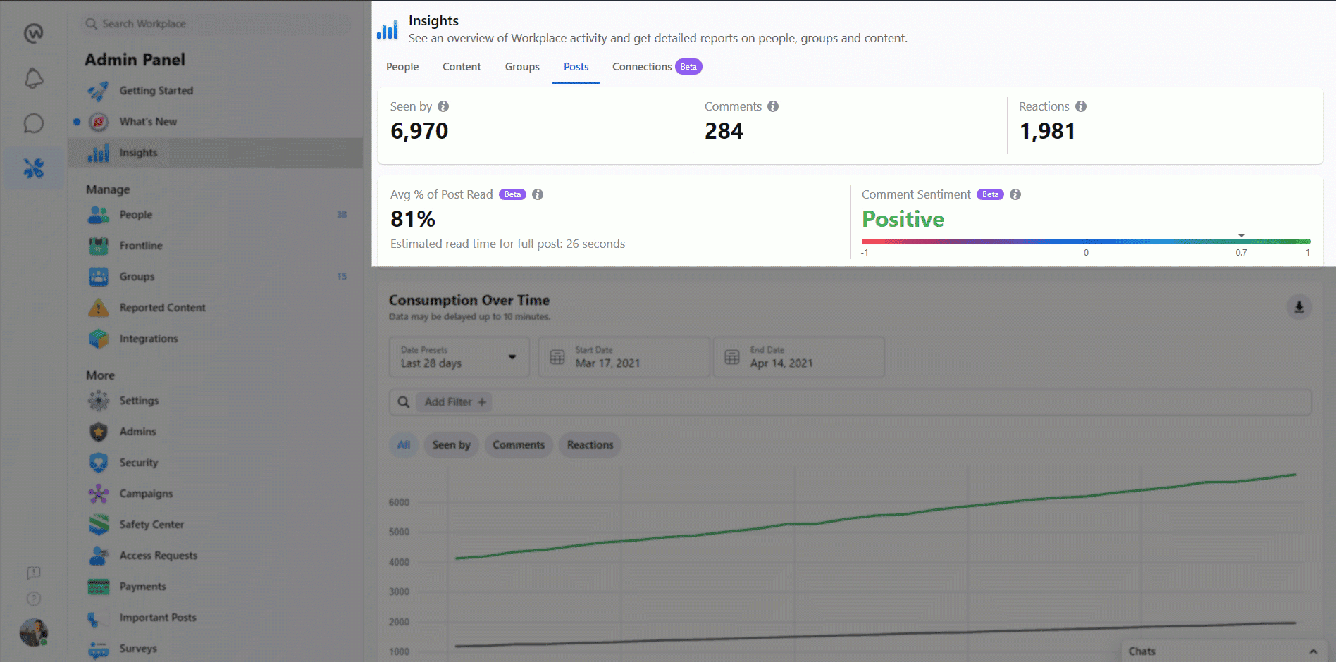Click the Groups count 15

(342, 277)
